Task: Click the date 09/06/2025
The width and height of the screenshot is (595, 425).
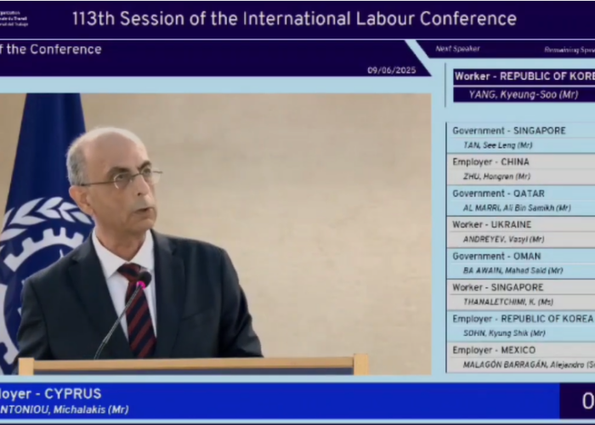Action: [x=391, y=71]
